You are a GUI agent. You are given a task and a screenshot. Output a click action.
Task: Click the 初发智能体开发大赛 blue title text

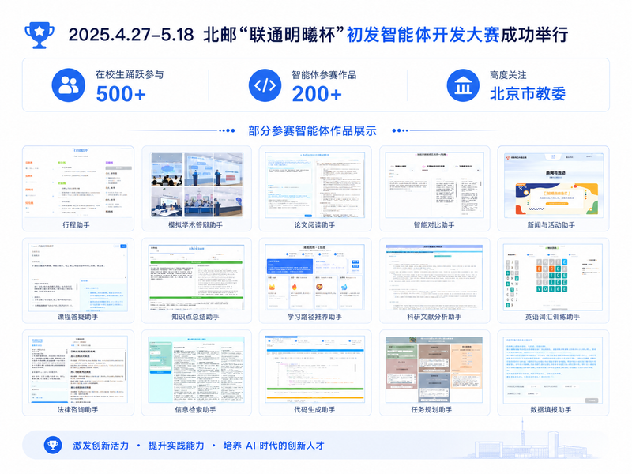coord(423,35)
